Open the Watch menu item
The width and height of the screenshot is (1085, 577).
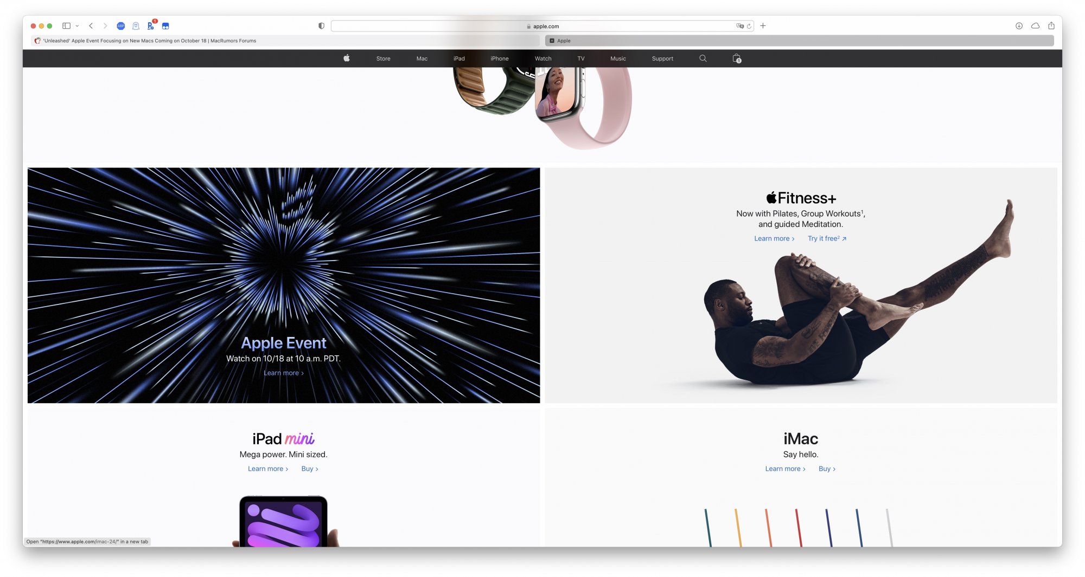543,59
